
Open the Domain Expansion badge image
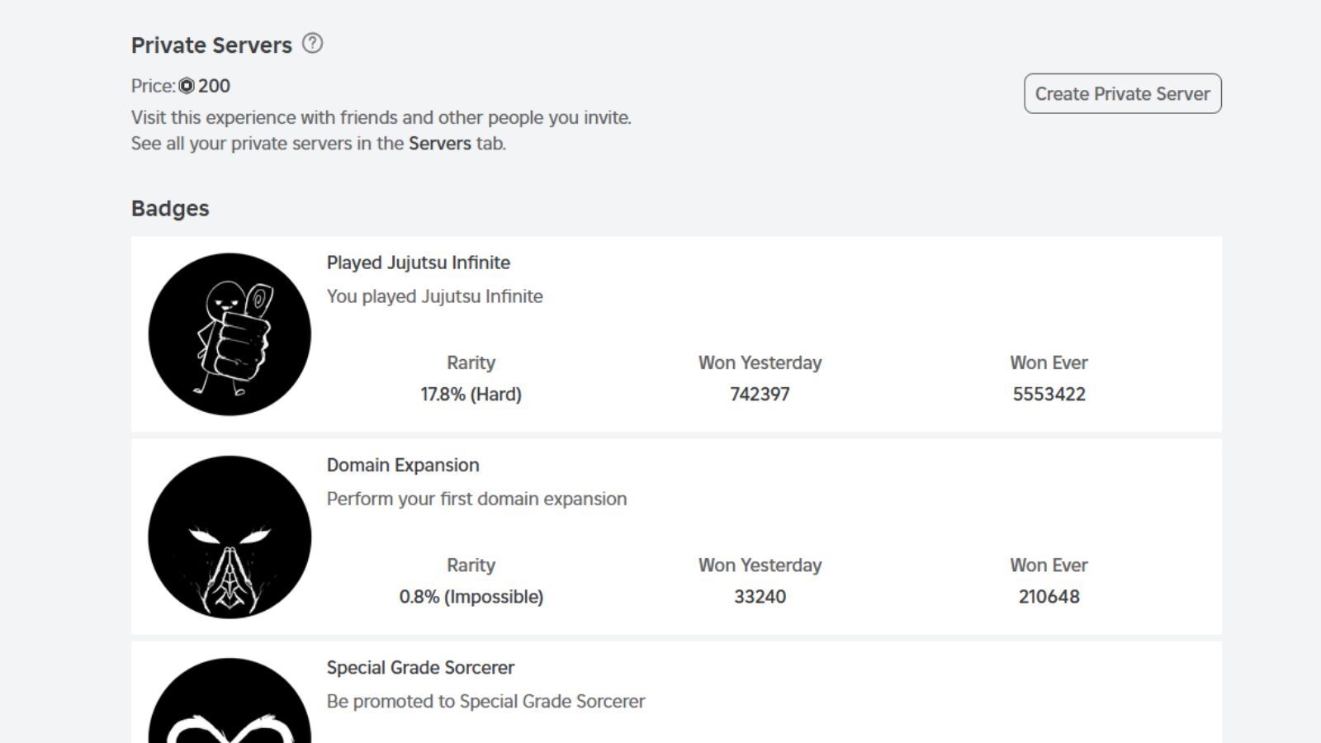tap(230, 537)
